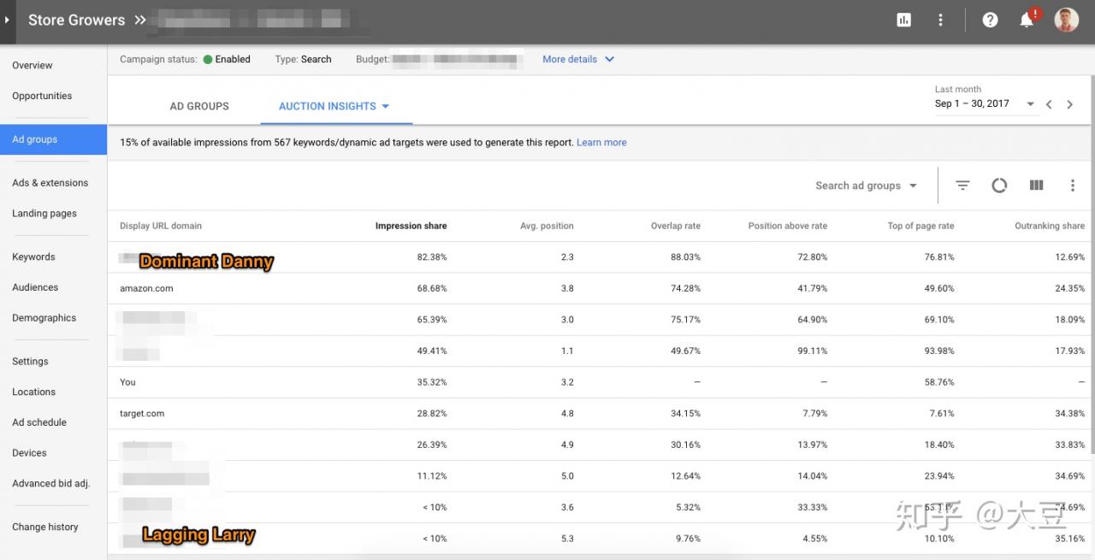1095x560 pixels.
Task: Open Overview in the sidebar
Action: (x=33, y=65)
